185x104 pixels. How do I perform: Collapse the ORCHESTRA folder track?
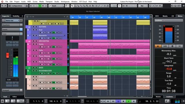pos(29,41)
